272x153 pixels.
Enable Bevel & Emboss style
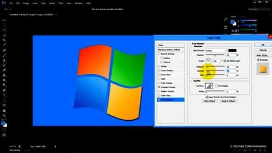click(159, 54)
